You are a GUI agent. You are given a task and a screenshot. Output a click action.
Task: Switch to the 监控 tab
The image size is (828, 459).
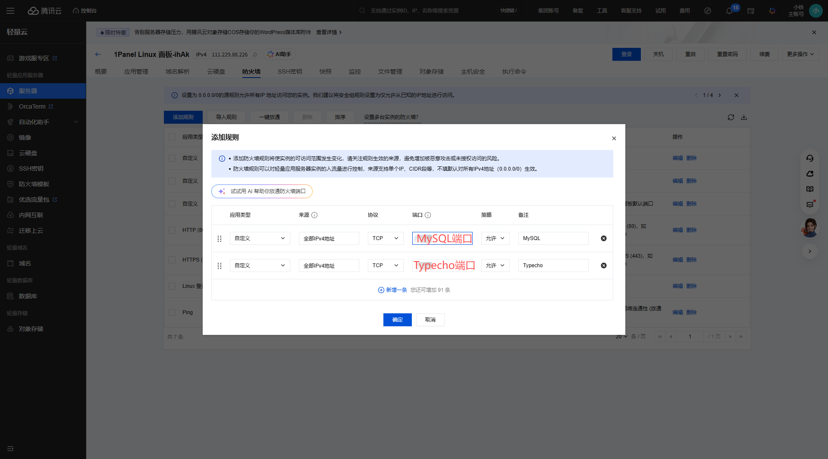[354, 72]
